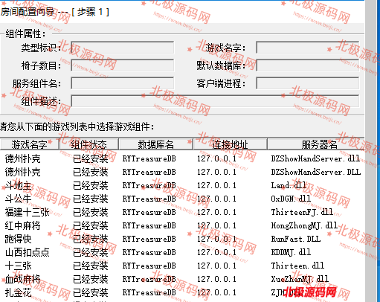The width and height of the screenshot is (380, 302).
Task: Select the 山西扣点点 game row
Action: click(182, 252)
